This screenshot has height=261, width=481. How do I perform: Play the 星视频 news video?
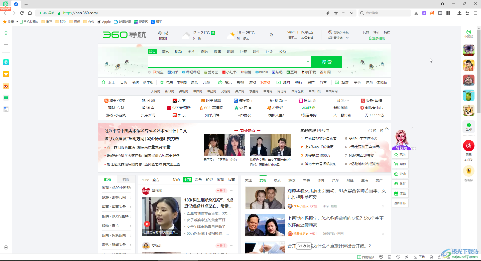coord(147,224)
